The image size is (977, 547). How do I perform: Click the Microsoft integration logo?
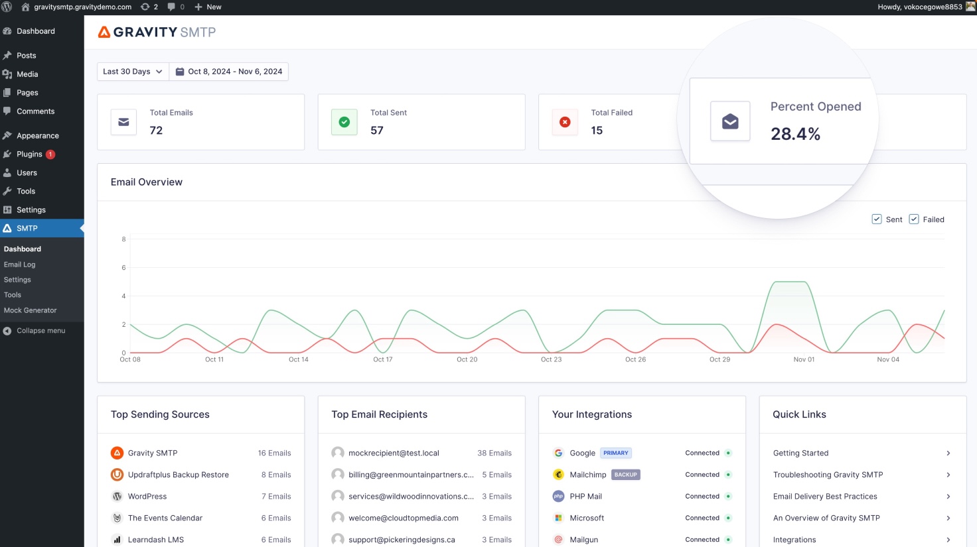click(558, 518)
